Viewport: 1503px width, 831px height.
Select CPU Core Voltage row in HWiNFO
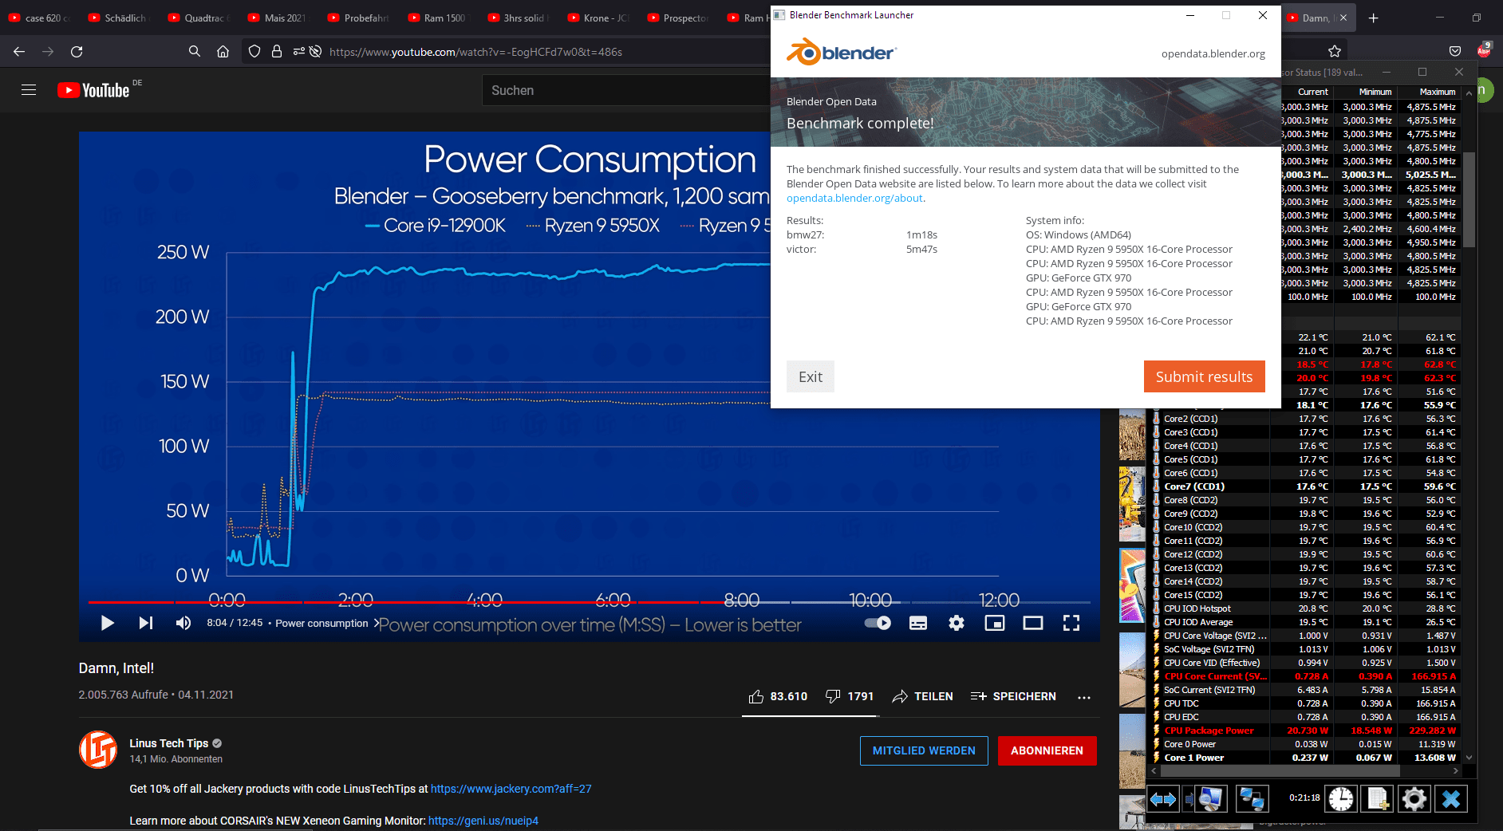(1305, 636)
